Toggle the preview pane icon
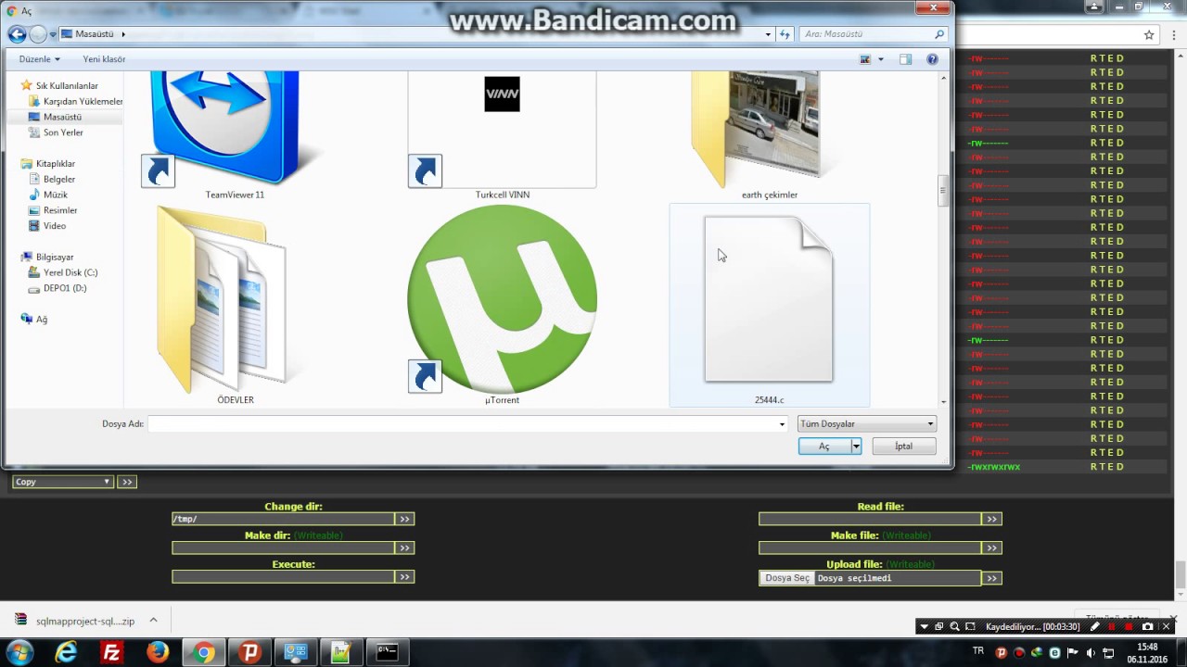 tap(905, 59)
